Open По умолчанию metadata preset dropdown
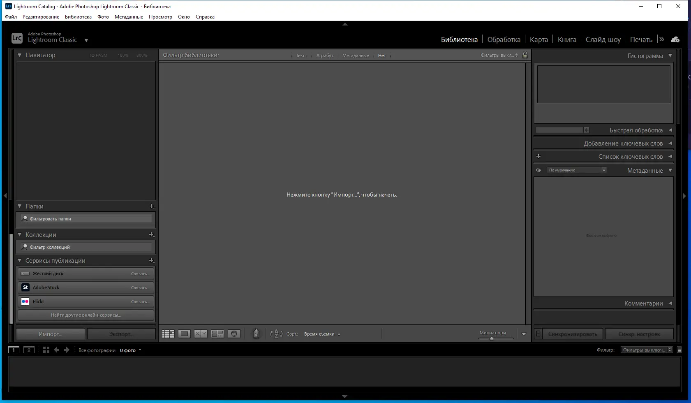691x403 pixels. 577,170
